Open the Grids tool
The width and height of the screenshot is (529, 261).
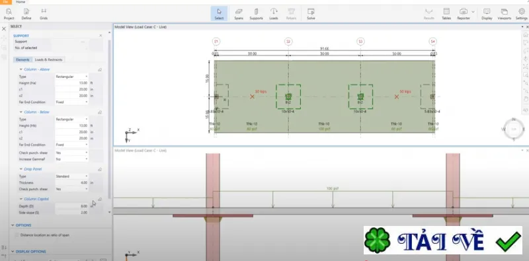point(44,14)
